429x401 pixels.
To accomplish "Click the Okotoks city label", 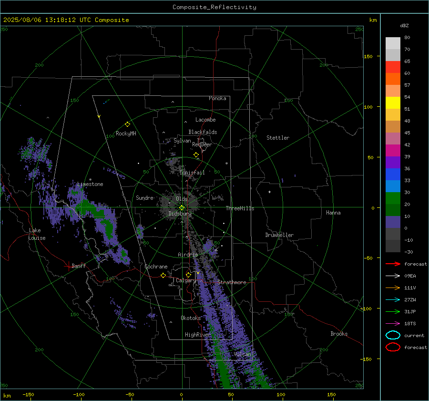I will (x=191, y=318).
